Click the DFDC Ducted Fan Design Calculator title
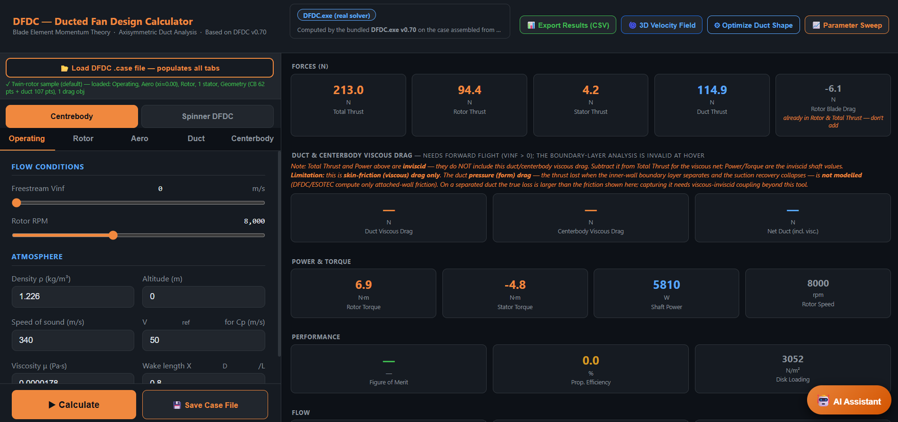 [x=103, y=21]
